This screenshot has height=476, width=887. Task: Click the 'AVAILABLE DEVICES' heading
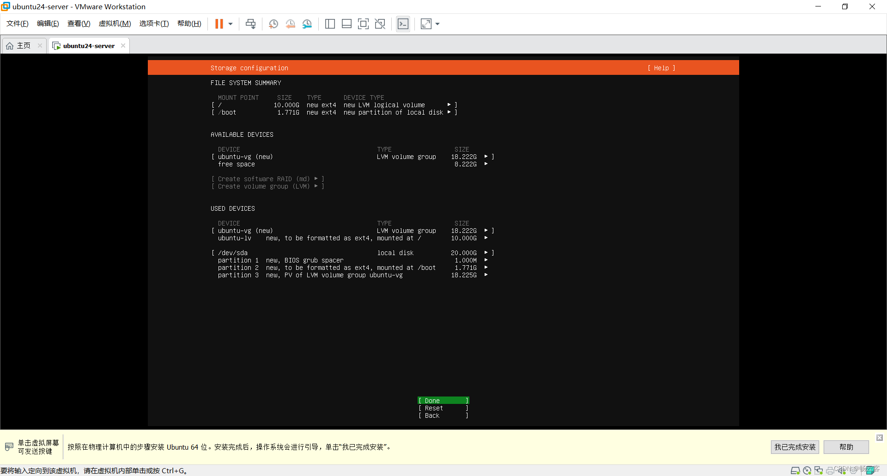pos(242,134)
